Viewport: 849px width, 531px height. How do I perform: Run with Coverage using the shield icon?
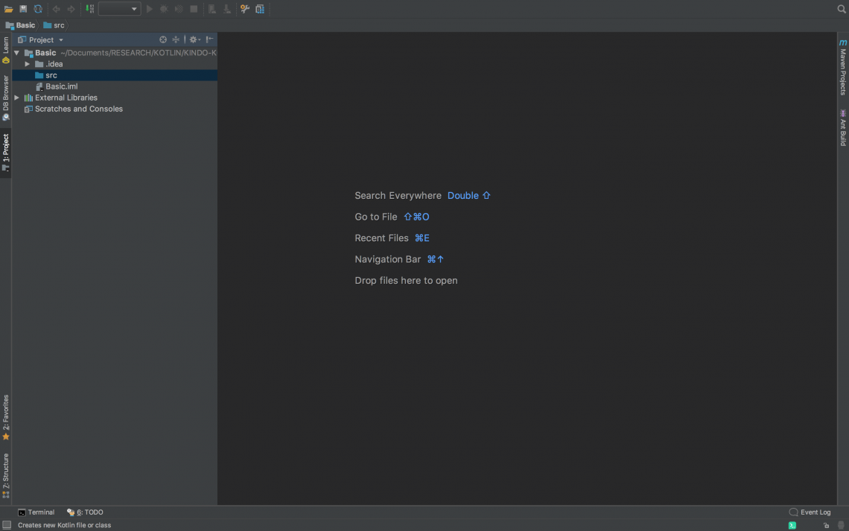pyautogui.click(x=179, y=8)
